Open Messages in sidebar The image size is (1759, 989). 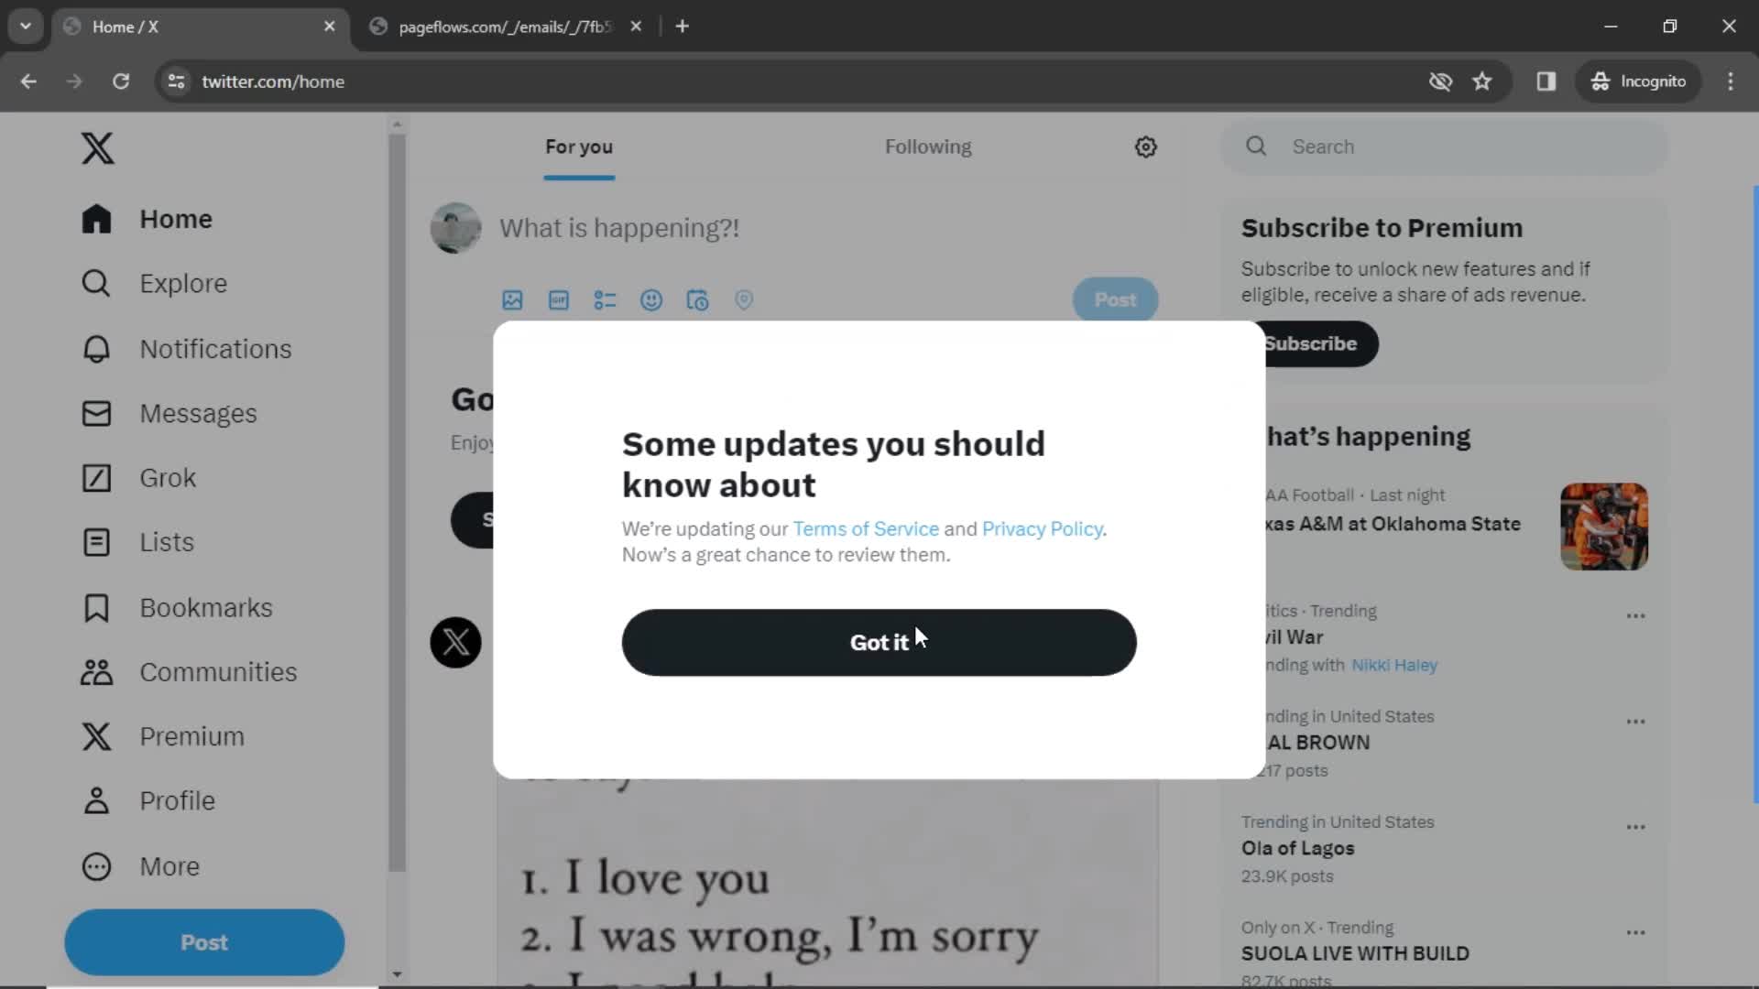[198, 413]
